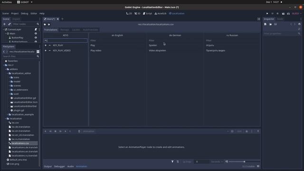Screen dimensions: 304x171
Task: Switch to the 3D workspace
Action: [x=137, y=14]
